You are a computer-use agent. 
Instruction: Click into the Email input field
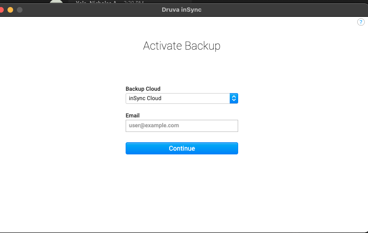[182, 126]
